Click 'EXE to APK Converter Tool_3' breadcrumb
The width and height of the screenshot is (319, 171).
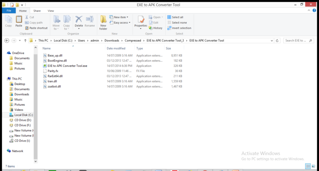point(165,40)
